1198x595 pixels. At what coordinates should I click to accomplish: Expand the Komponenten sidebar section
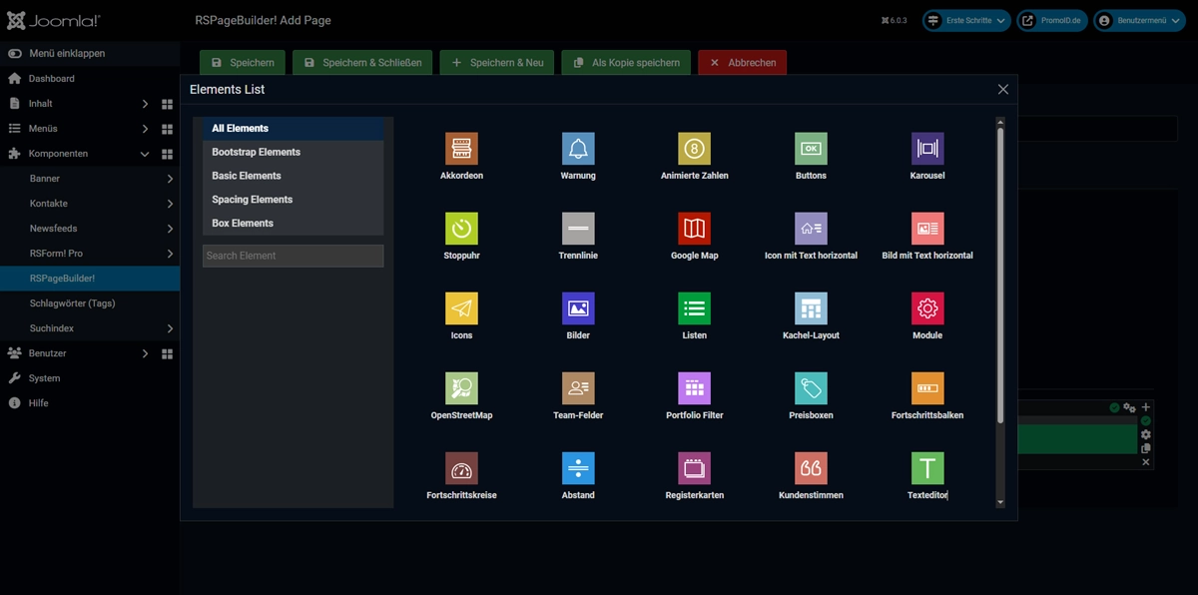[x=70, y=153]
